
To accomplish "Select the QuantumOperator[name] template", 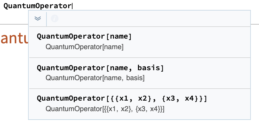I will pos(140,42).
